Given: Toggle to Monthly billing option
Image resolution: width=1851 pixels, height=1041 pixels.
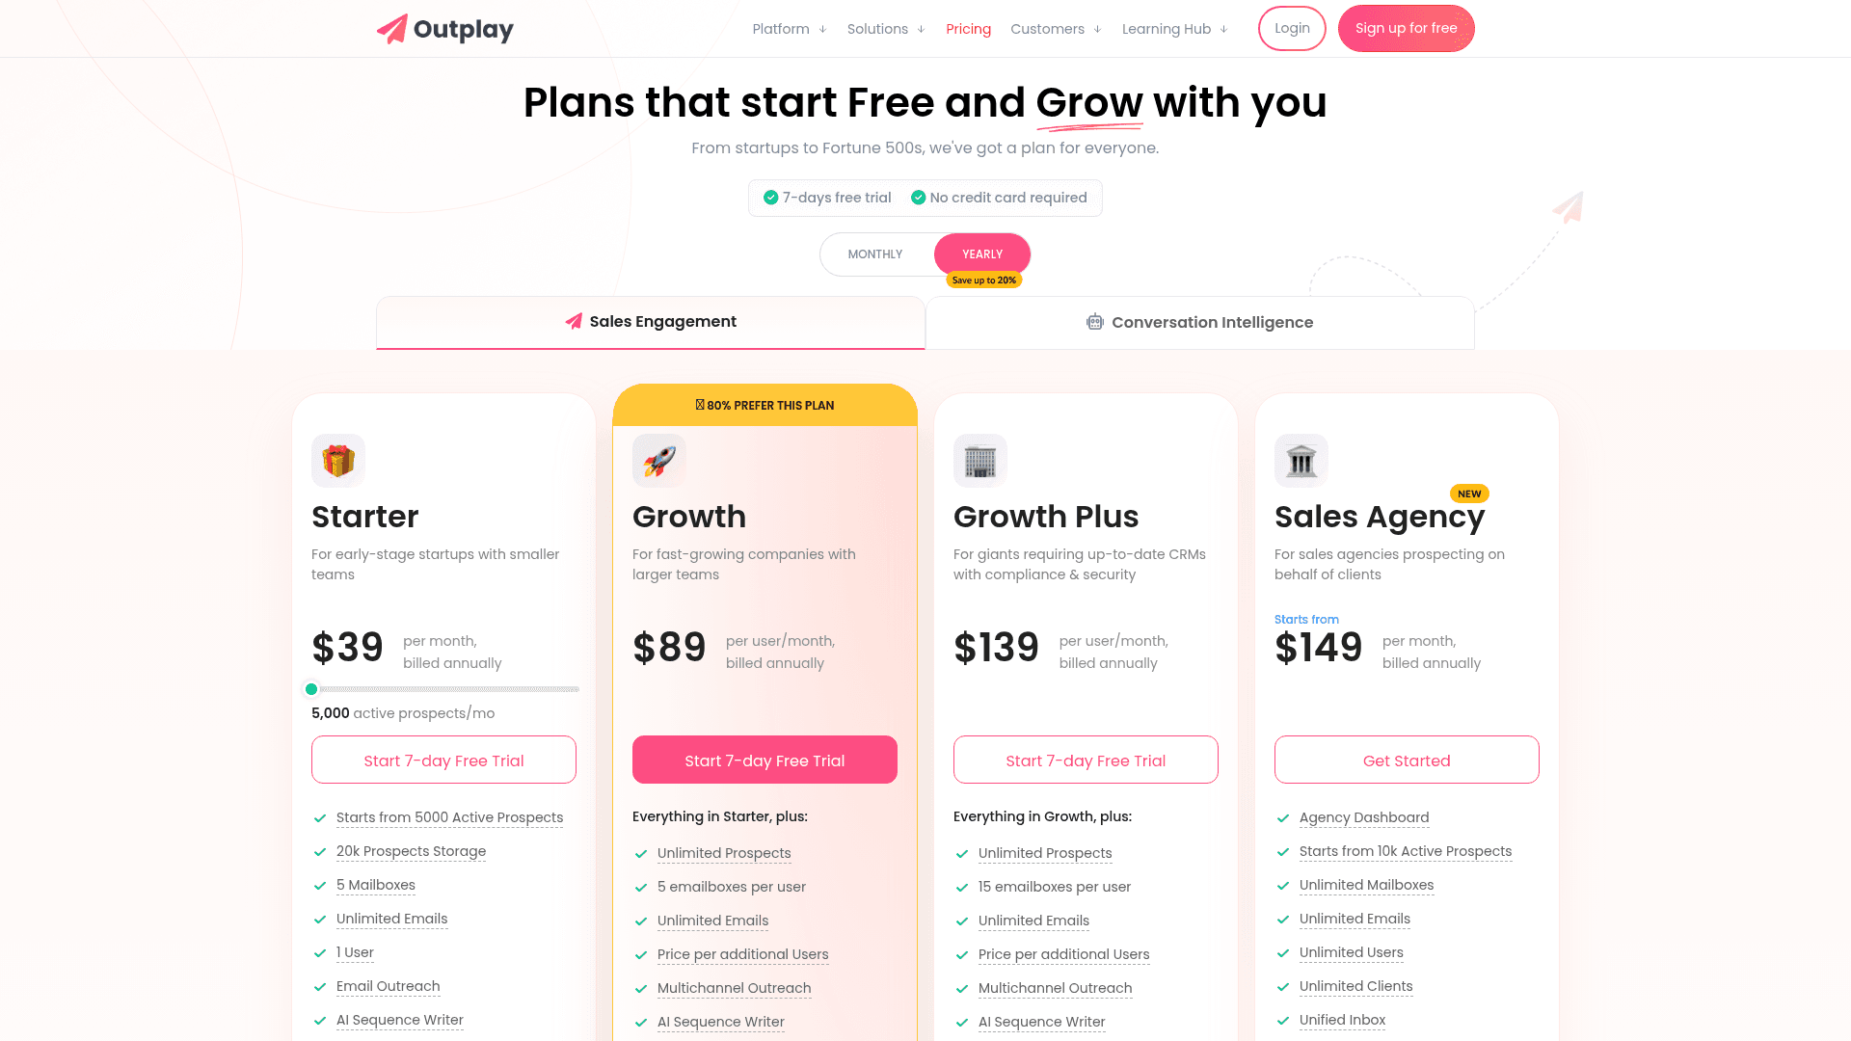Looking at the screenshot, I should point(874,254).
